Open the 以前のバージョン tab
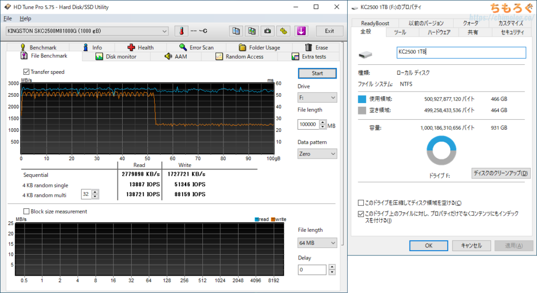The height and width of the screenshot is (293, 537). pyautogui.click(x=426, y=23)
